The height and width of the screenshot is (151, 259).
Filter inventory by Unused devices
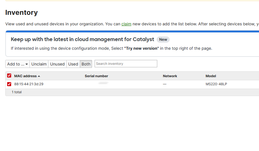[57, 64]
